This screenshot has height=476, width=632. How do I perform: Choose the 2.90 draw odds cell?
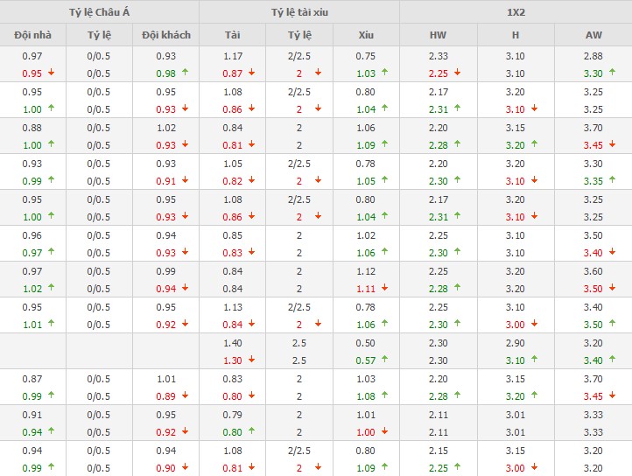point(516,344)
